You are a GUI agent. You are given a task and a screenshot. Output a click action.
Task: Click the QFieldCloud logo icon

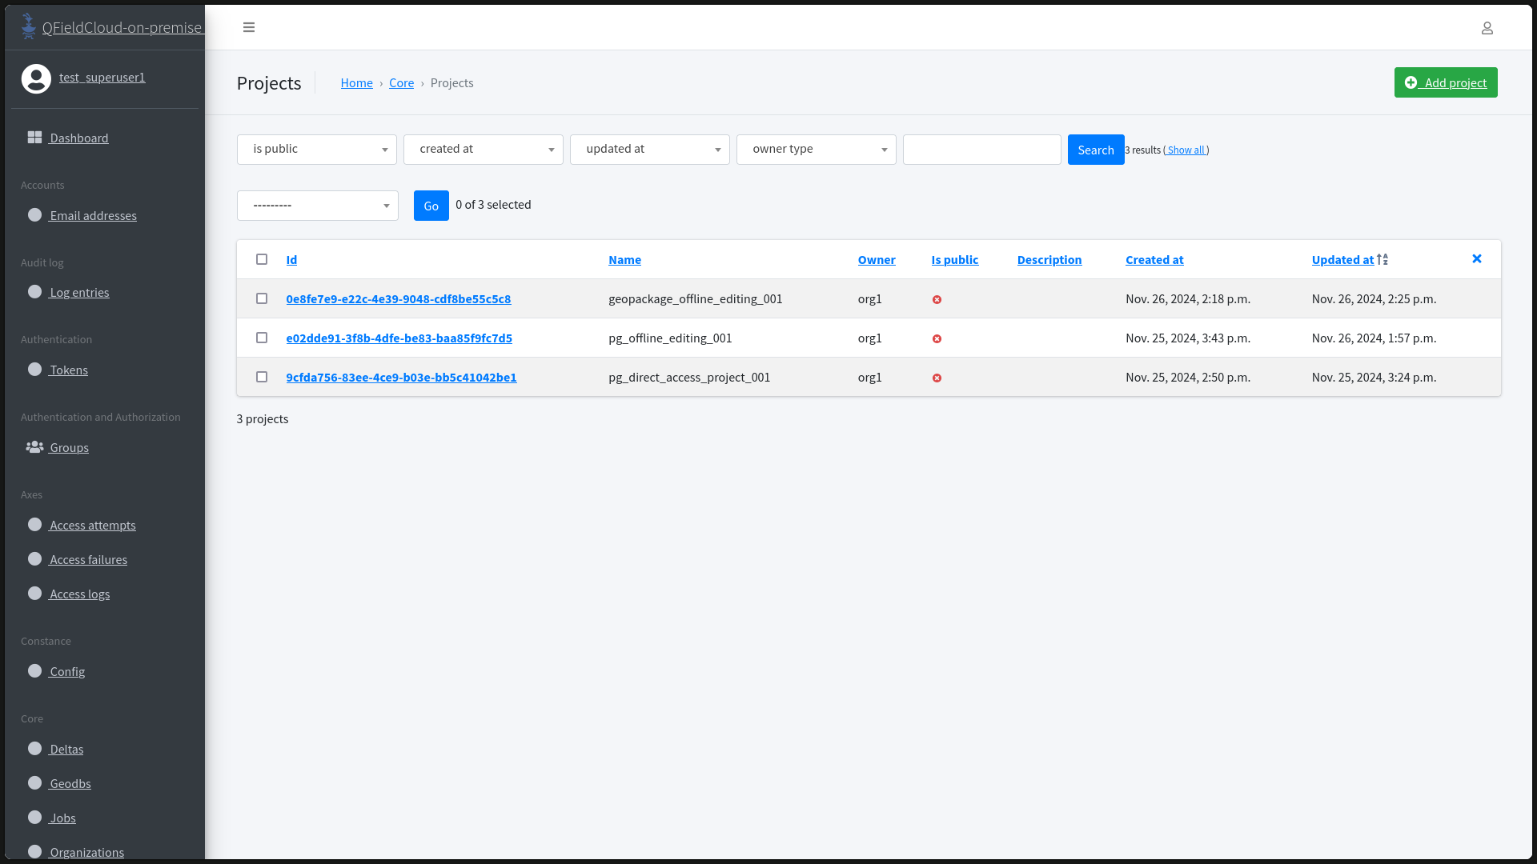coord(29,26)
